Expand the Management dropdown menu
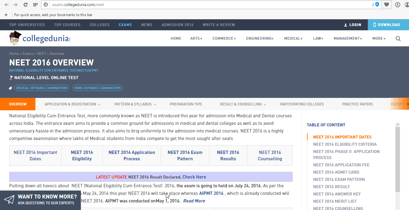Viewport: 409px width, 210px height. pos(348,38)
